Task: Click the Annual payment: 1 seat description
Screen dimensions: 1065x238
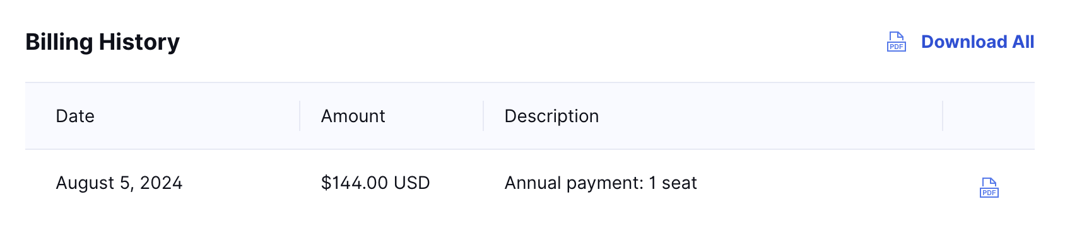Action: (601, 183)
